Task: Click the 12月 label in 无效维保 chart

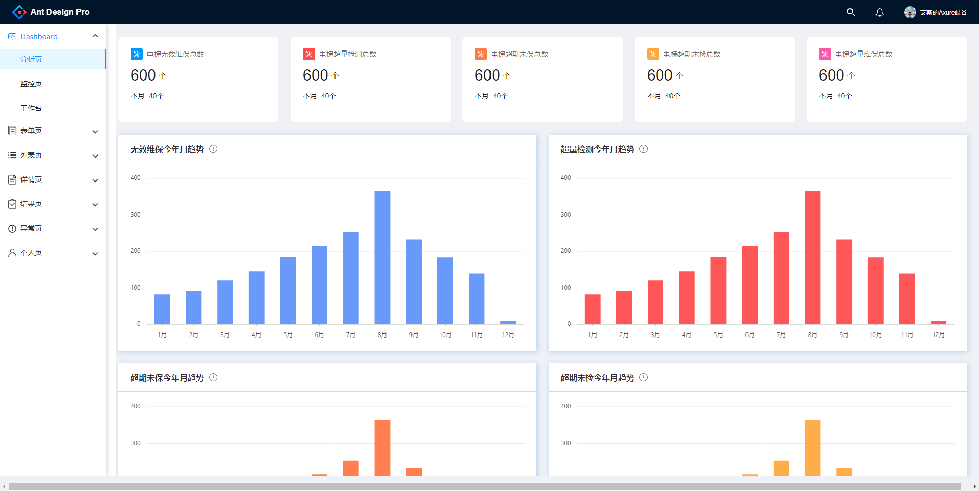Action: (x=508, y=334)
